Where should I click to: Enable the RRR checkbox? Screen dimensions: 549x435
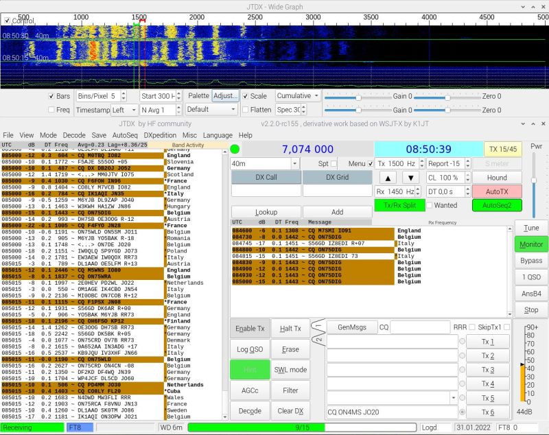(x=472, y=327)
